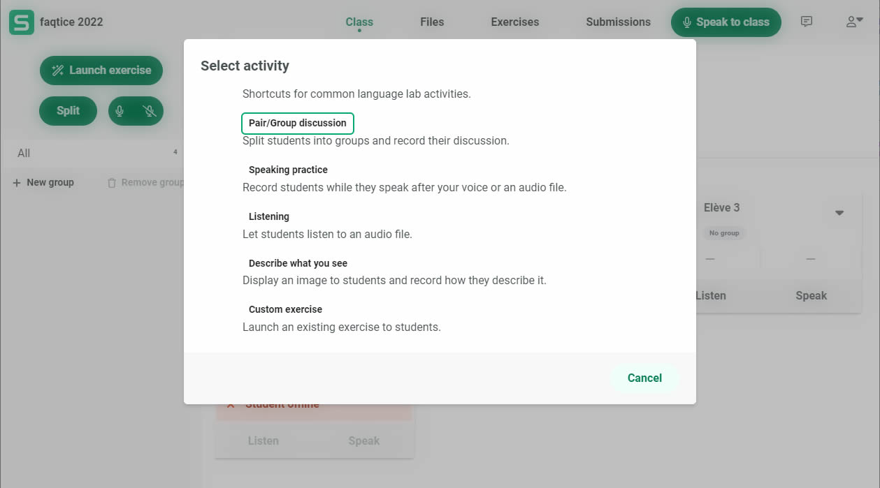Pick the Custom exercise option

click(285, 309)
